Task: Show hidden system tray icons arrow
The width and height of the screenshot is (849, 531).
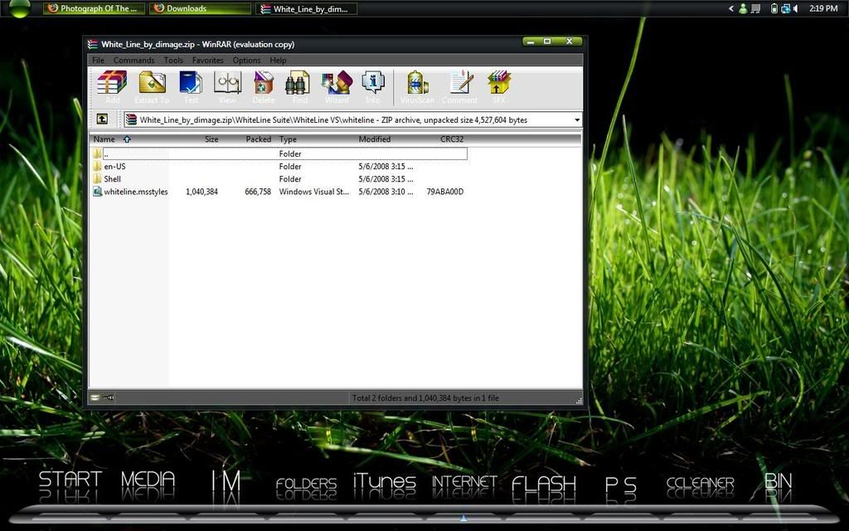Action: click(x=731, y=8)
